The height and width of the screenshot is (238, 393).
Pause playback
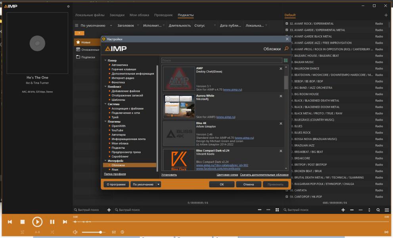52,222
